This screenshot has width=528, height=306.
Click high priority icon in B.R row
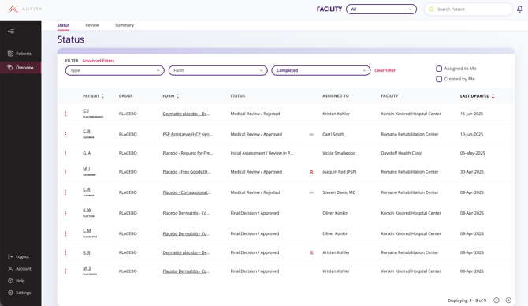click(311, 252)
